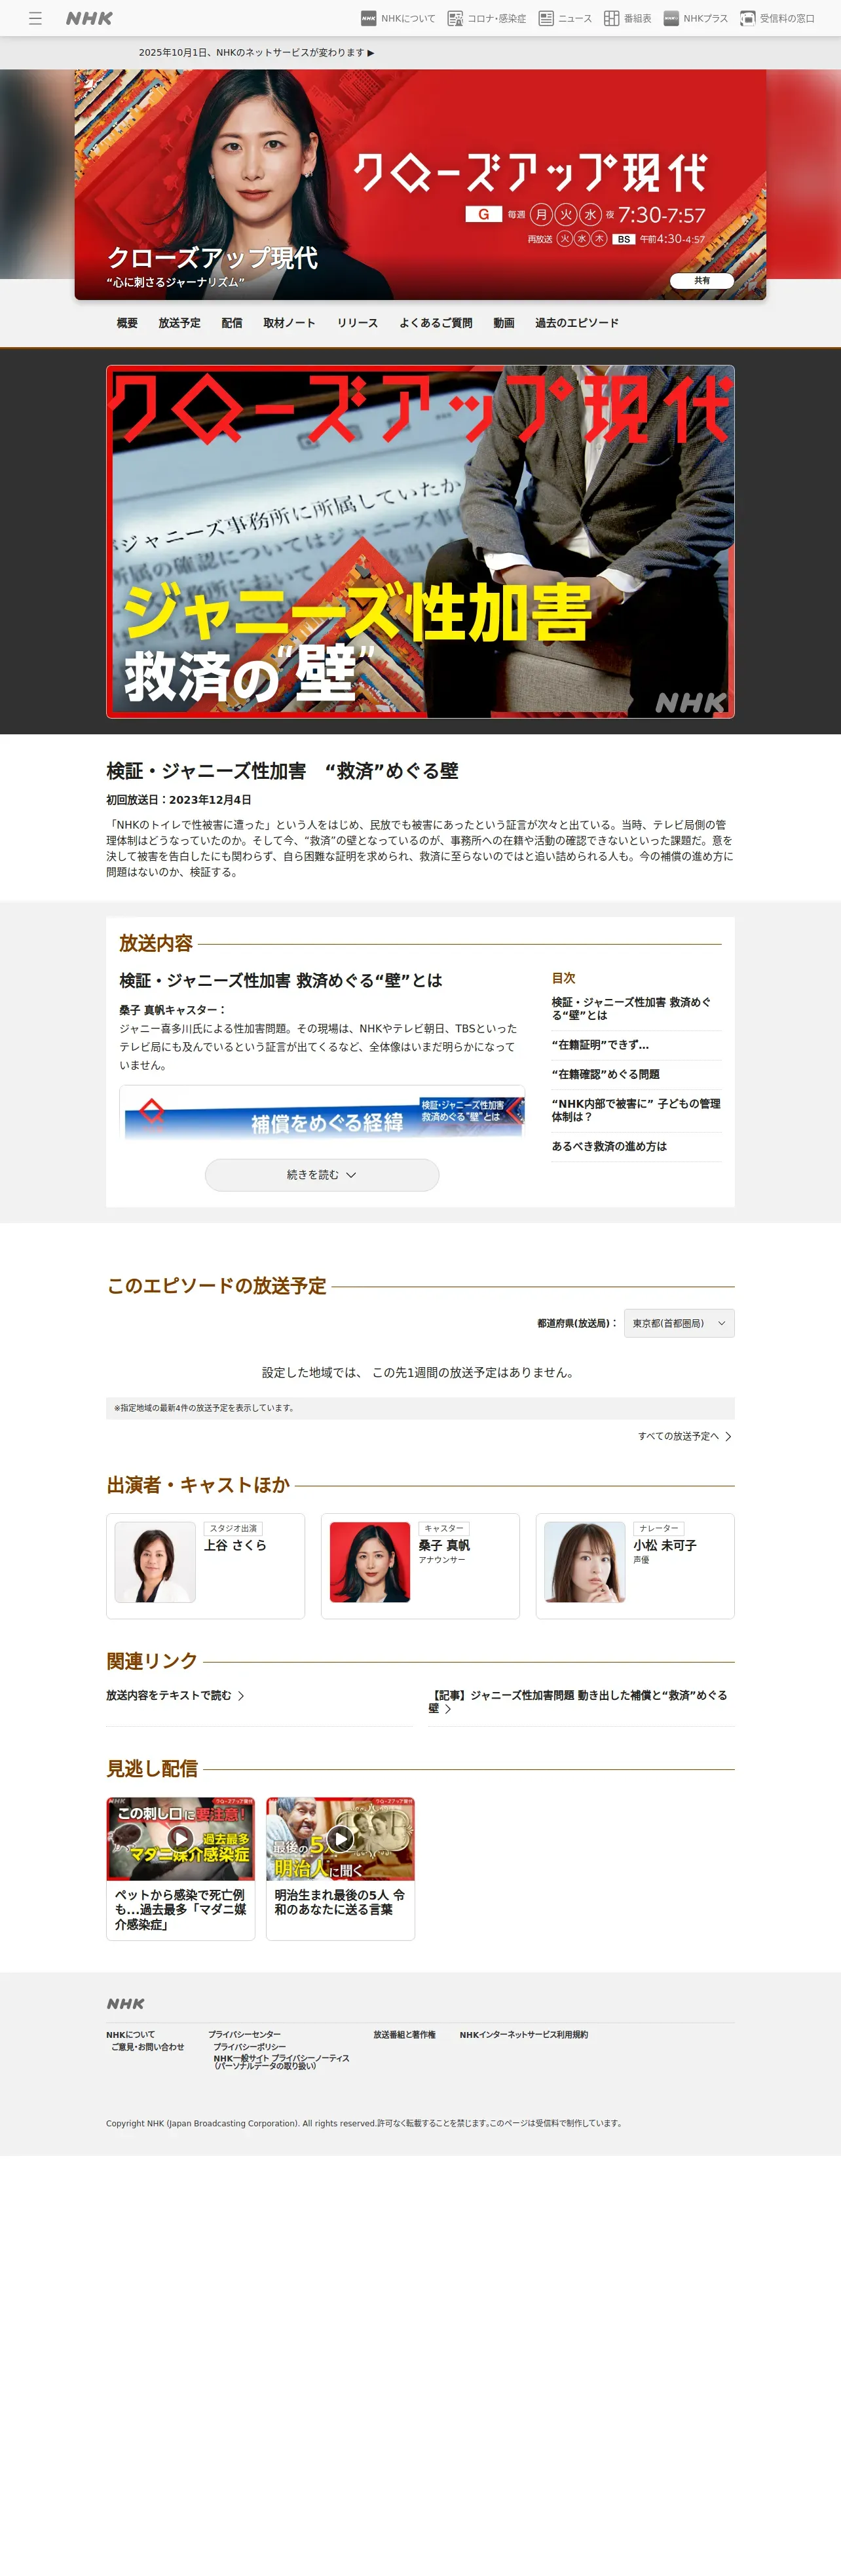Open 小松 未可子 cast card

(x=635, y=1566)
